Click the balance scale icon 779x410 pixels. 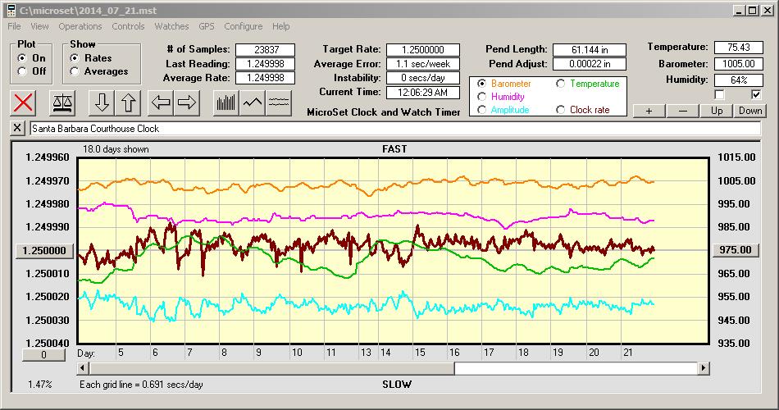pos(61,102)
